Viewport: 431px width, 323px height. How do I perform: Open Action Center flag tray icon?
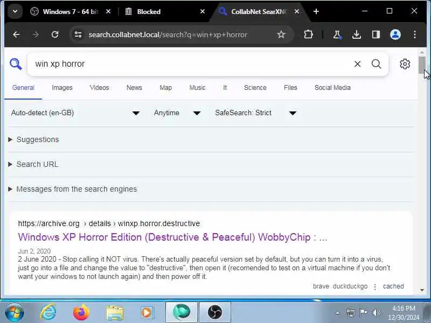coord(363,313)
